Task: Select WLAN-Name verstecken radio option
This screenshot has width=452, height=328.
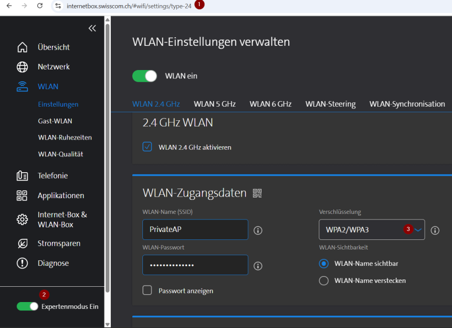Action: coord(324,281)
